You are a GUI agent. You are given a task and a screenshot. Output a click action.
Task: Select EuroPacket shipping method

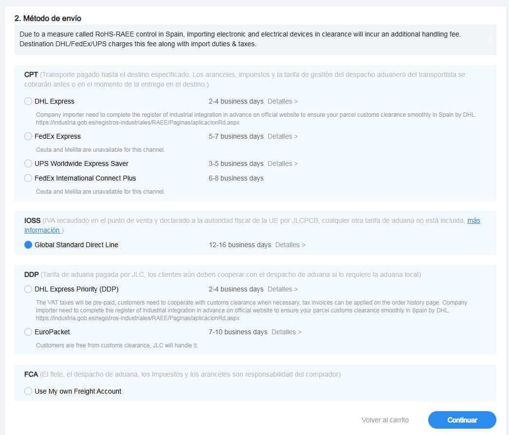28,332
